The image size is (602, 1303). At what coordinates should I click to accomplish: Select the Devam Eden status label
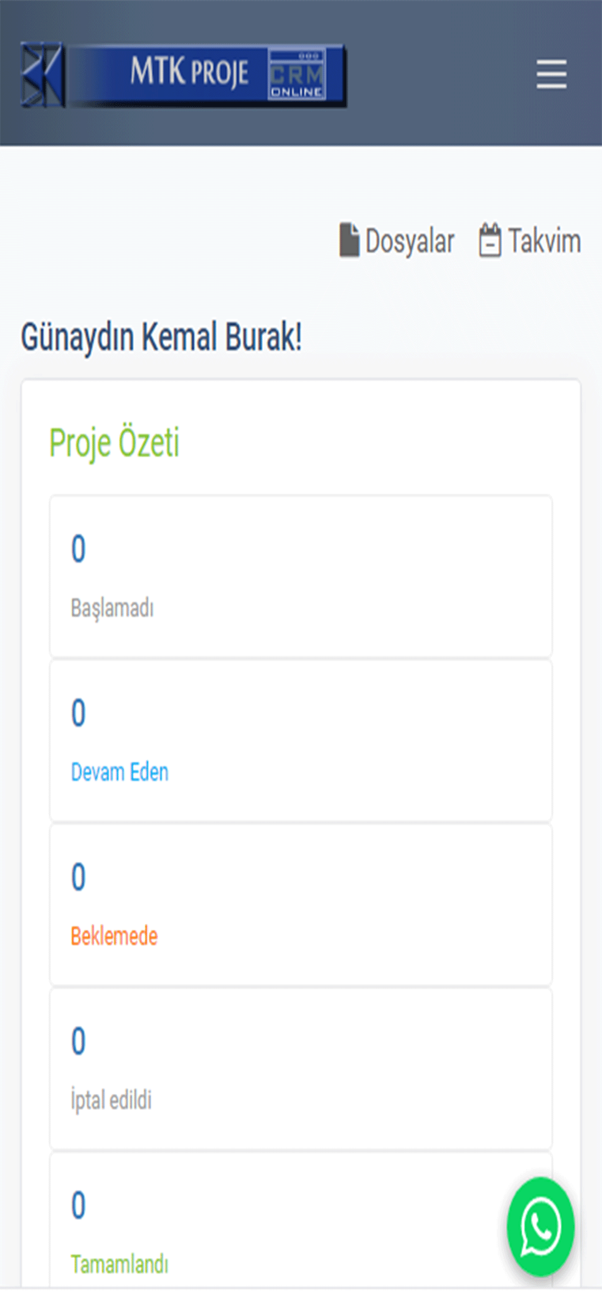pyautogui.click(x=120, y=772)
